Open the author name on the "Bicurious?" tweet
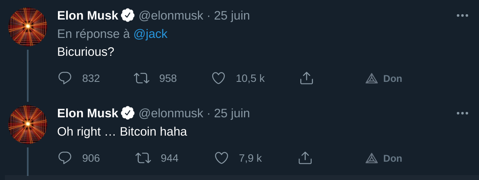 coord(88,15)
